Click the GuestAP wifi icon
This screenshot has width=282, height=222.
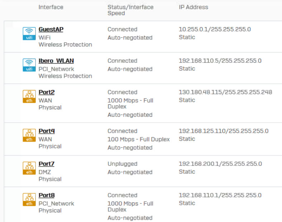click(29, 34)
